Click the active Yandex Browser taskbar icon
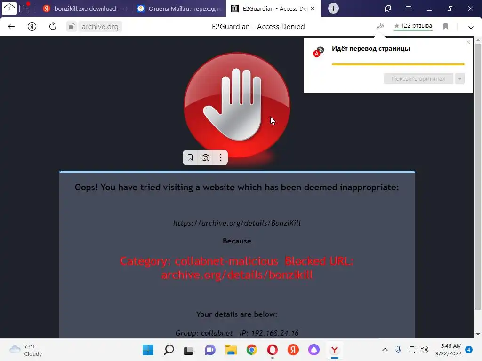The image size is (482, 361). coord(335,350)
